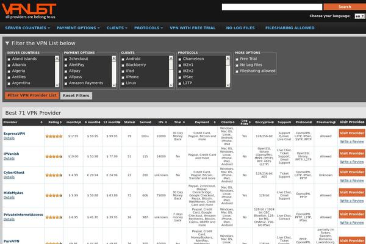
Task: Sort by Provider column arrows
Action: point(41,123)
